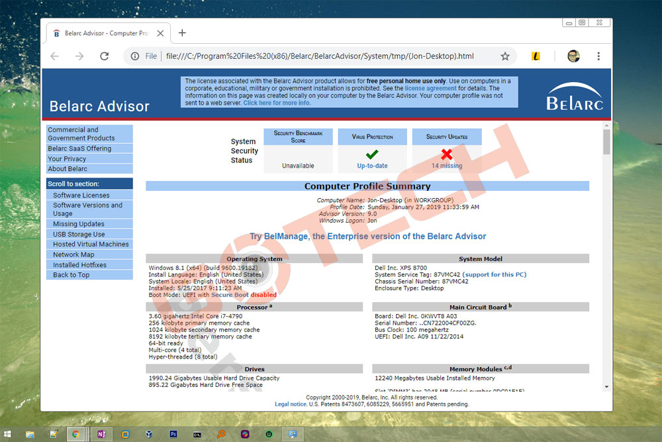662x442 pixels.
Task: Open a new browser tab
Action: tap(182, 33)
